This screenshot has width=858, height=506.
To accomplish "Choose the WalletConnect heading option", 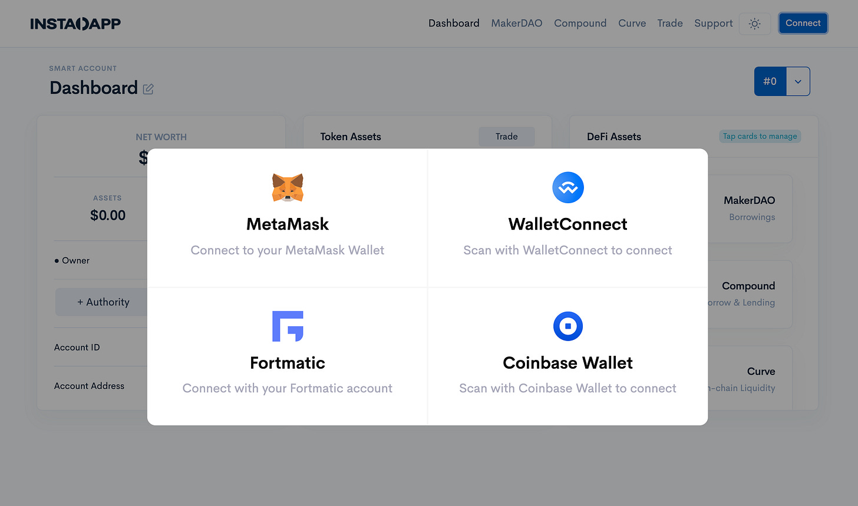I will tap(567, 224).
